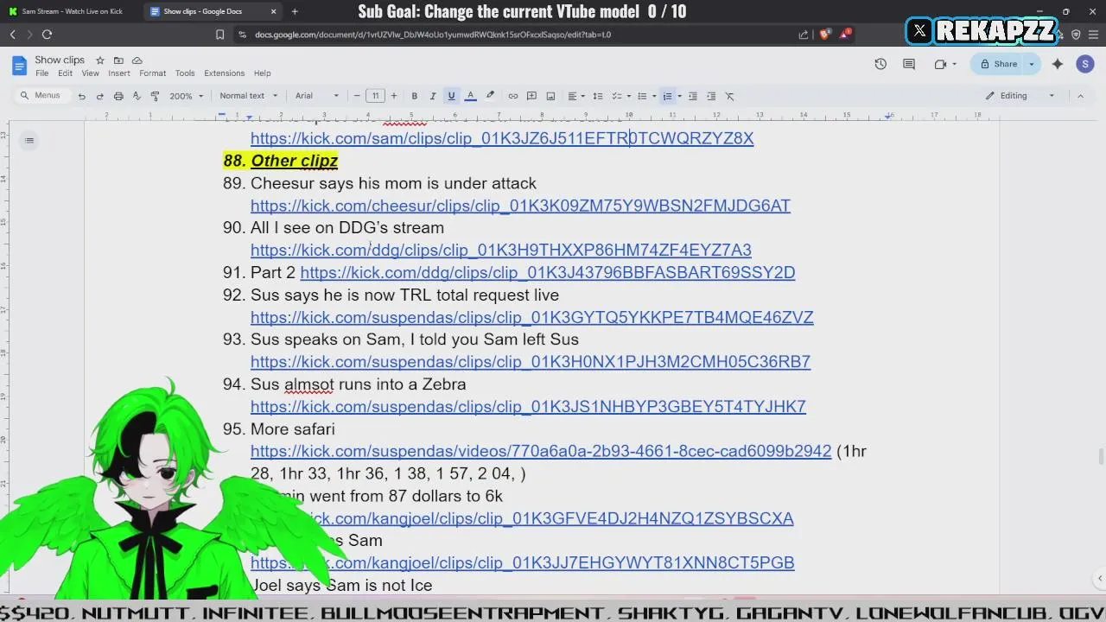The height and width of the screenshot is (622, 1106).
Task: Open the Extensions menu
Action: pos(225,73)
